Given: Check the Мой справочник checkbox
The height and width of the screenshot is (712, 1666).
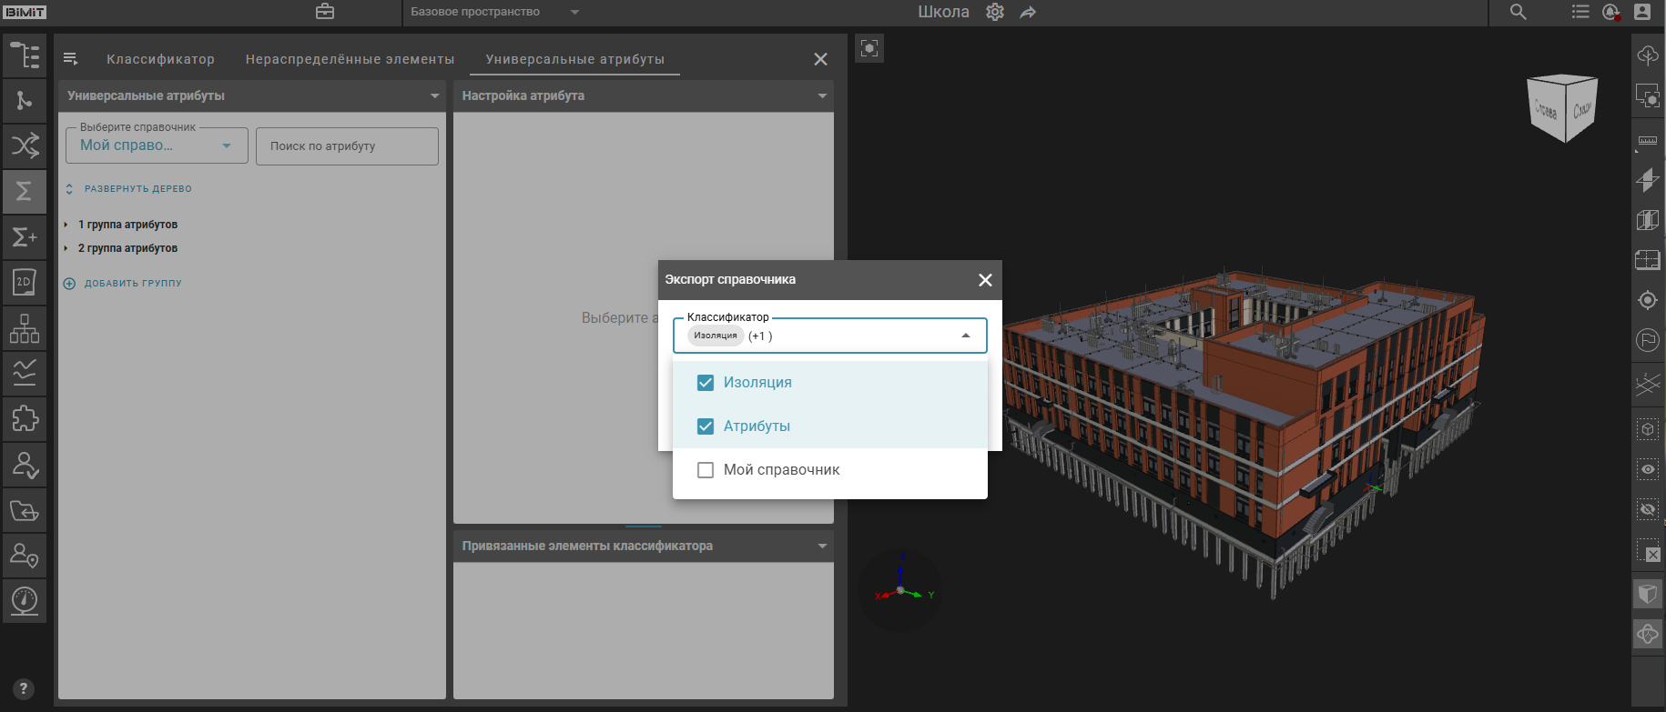Looking at the screenshot, I should [x=706, y=470].
